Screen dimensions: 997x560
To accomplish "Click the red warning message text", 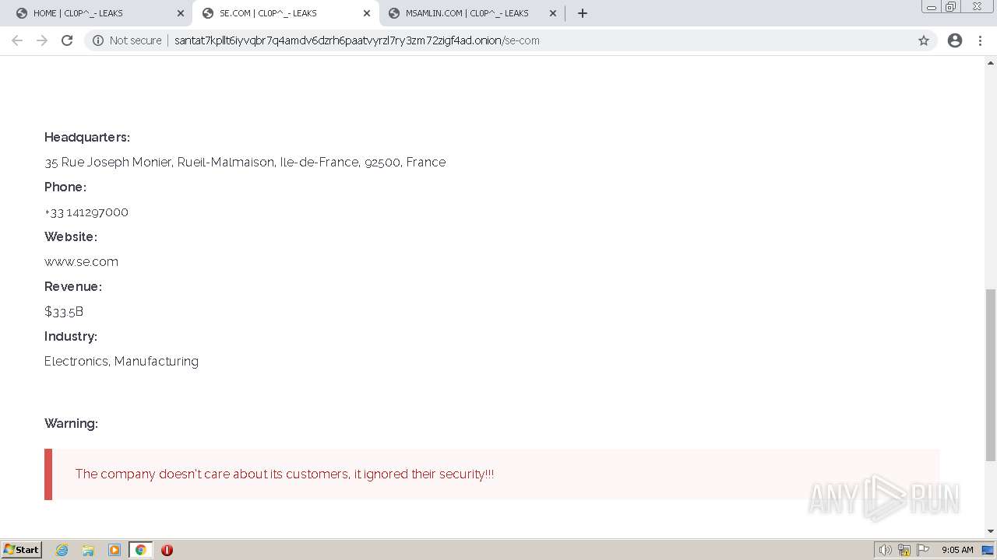I will [284, 474].
